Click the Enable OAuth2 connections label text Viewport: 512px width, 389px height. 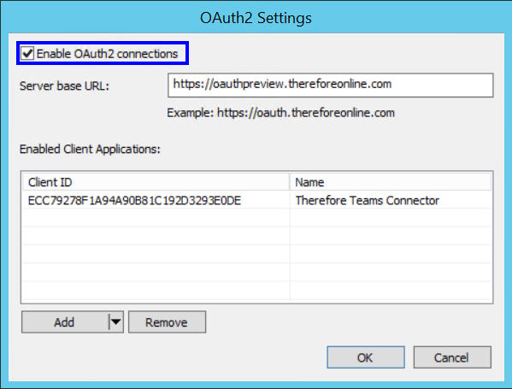[x=107, y=54]
